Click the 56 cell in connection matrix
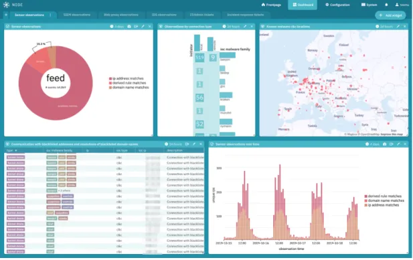 199,98
